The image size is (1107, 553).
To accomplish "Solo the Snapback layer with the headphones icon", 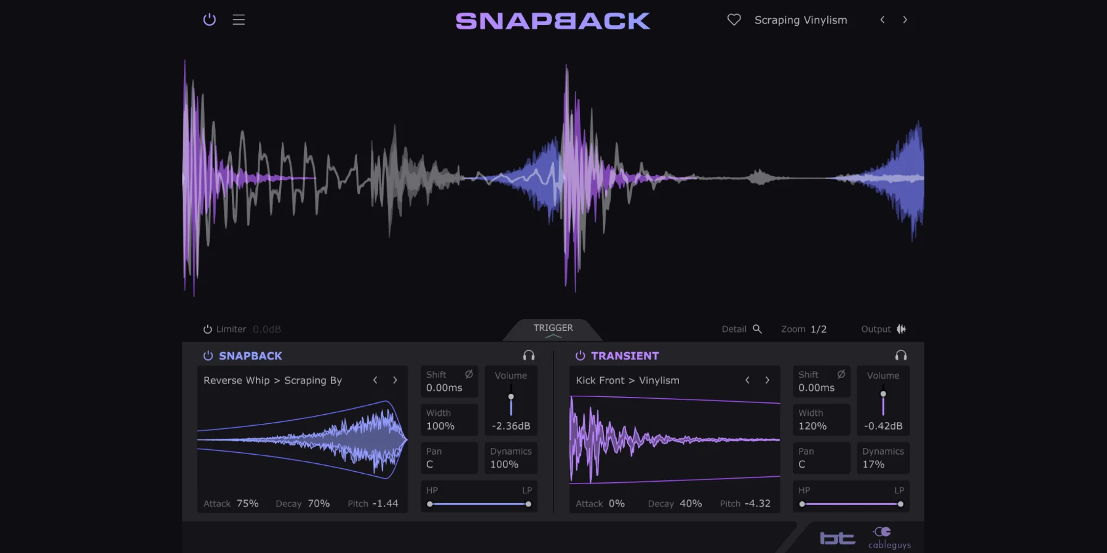I will tap(528, 355).
